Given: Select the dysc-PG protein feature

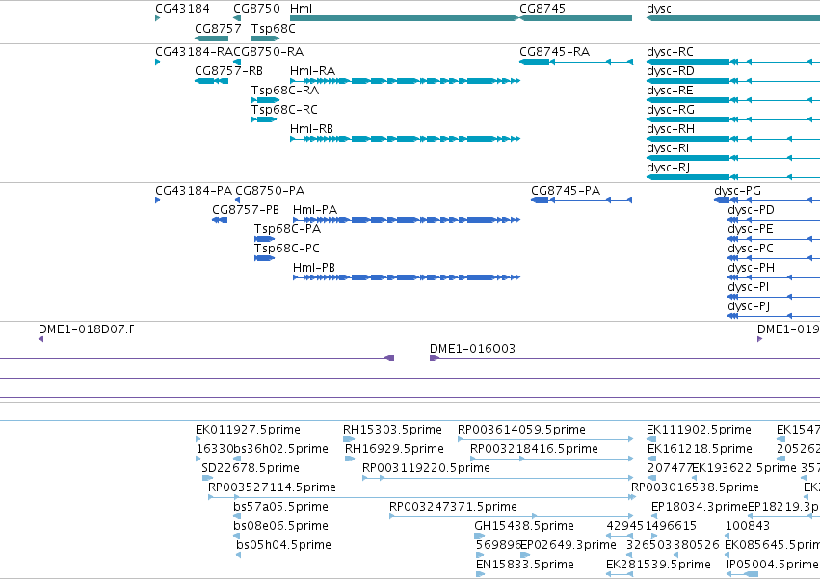Looking at the screenshot, I should pyautogui.click(x=767, y=200).
